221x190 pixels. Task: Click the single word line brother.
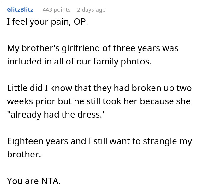click(x=24, y=154)
